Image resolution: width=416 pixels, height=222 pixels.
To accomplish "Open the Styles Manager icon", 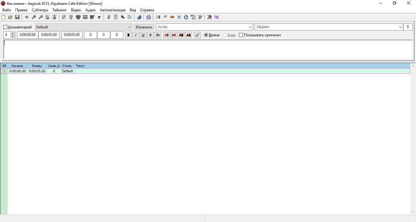I will 109,17.
